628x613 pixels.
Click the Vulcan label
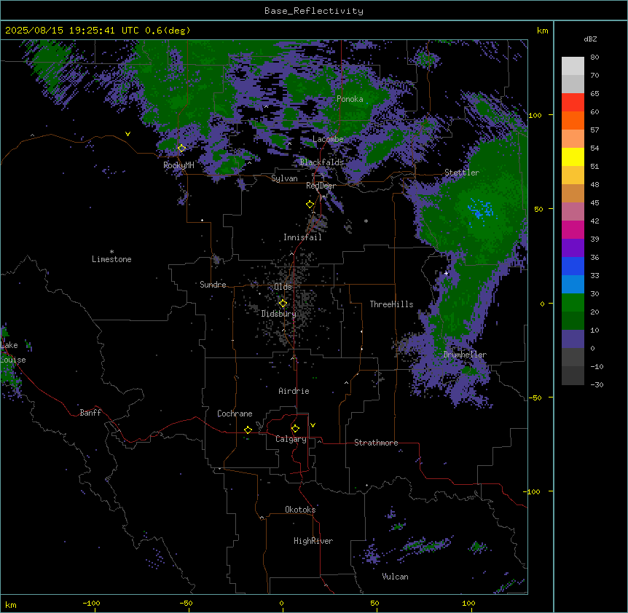click(x=396, y=577)
